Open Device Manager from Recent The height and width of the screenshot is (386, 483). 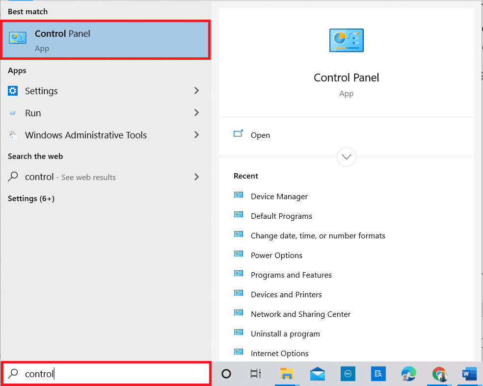pyautogui.click(x=279, y=196)
